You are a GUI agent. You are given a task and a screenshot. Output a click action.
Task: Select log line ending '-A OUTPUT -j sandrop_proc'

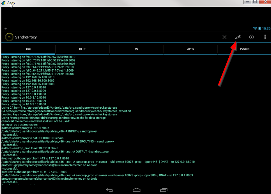point(55,152)
